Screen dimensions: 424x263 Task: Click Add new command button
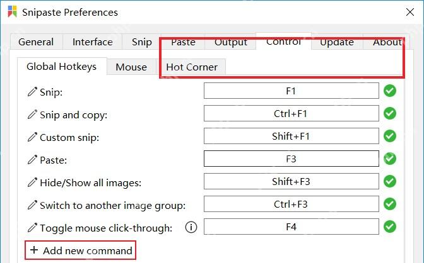pyautogui.click(x=81, y=250)
